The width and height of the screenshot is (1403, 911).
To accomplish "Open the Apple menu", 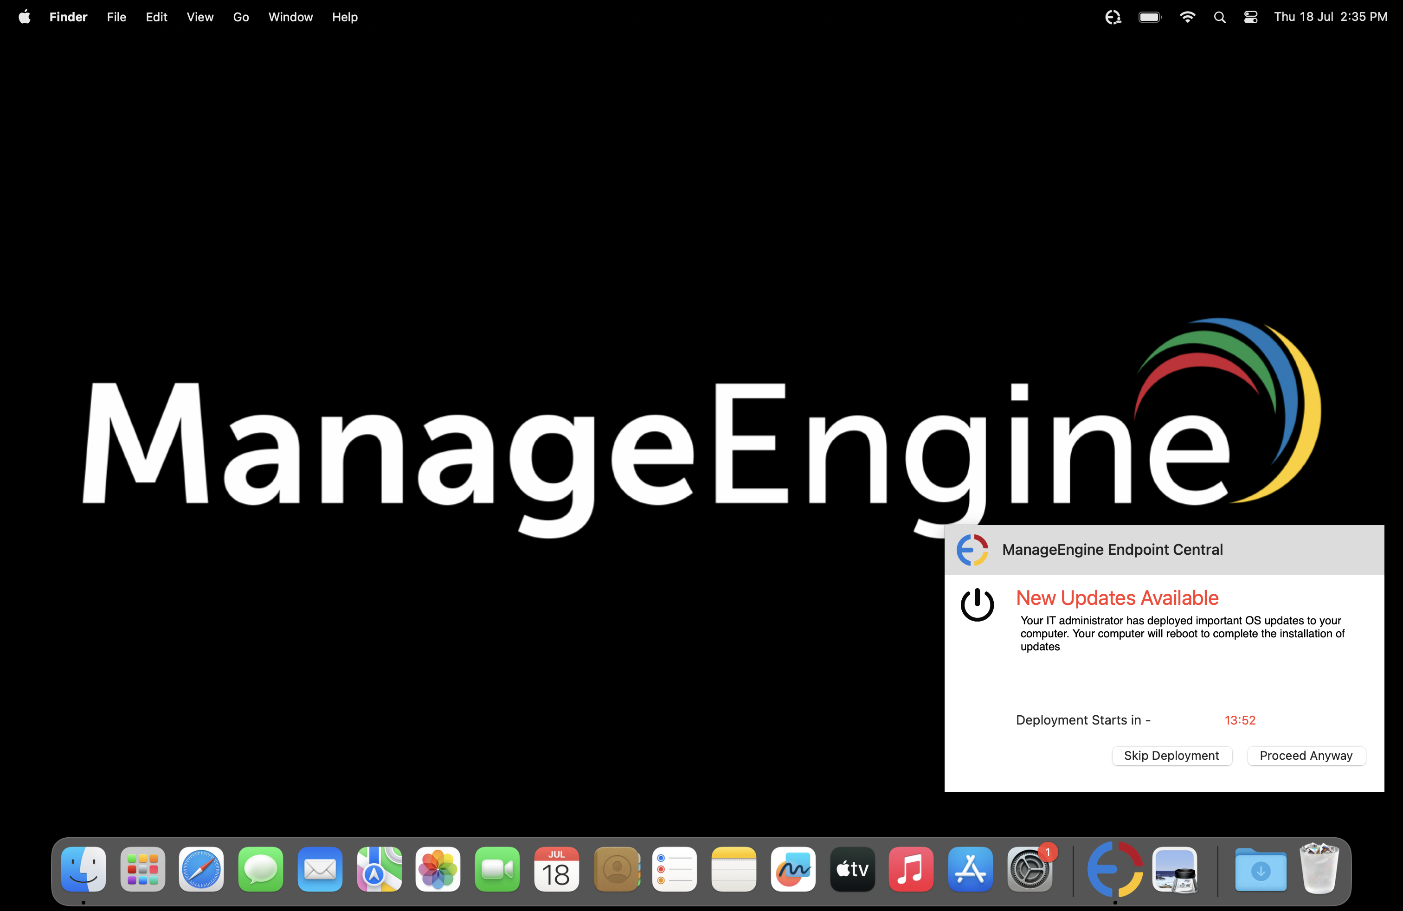I will [24, 17].
